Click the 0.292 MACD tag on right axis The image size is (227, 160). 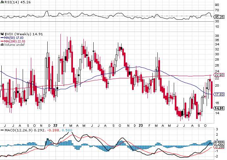[x=219, y=144]
